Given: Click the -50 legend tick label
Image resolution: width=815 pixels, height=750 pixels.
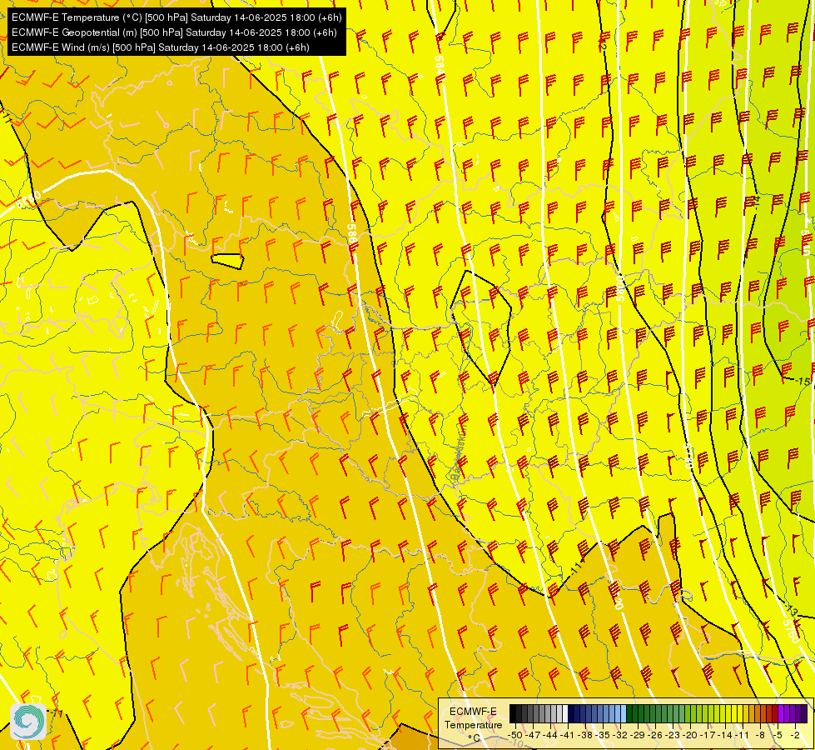Looking at the screenshot, I should (515, 735).
